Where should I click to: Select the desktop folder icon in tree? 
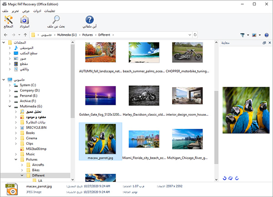pyautogui.click(x=16, y=53)
